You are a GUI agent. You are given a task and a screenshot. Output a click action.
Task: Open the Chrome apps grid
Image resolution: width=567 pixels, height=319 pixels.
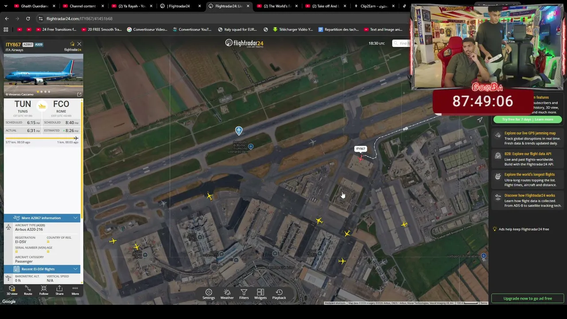6,30
